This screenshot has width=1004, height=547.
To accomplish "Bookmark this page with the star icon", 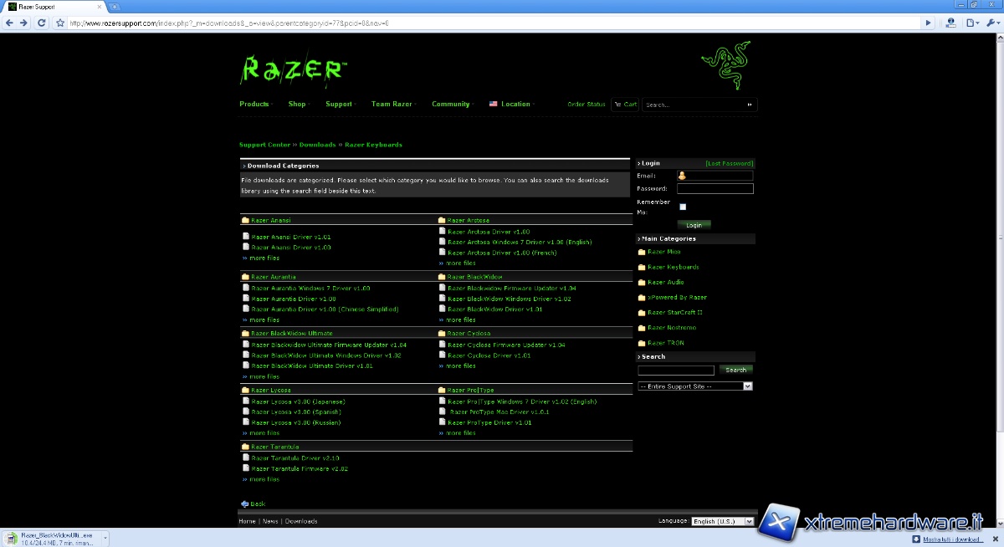I will pyautogui.click(x=60, y=23).
